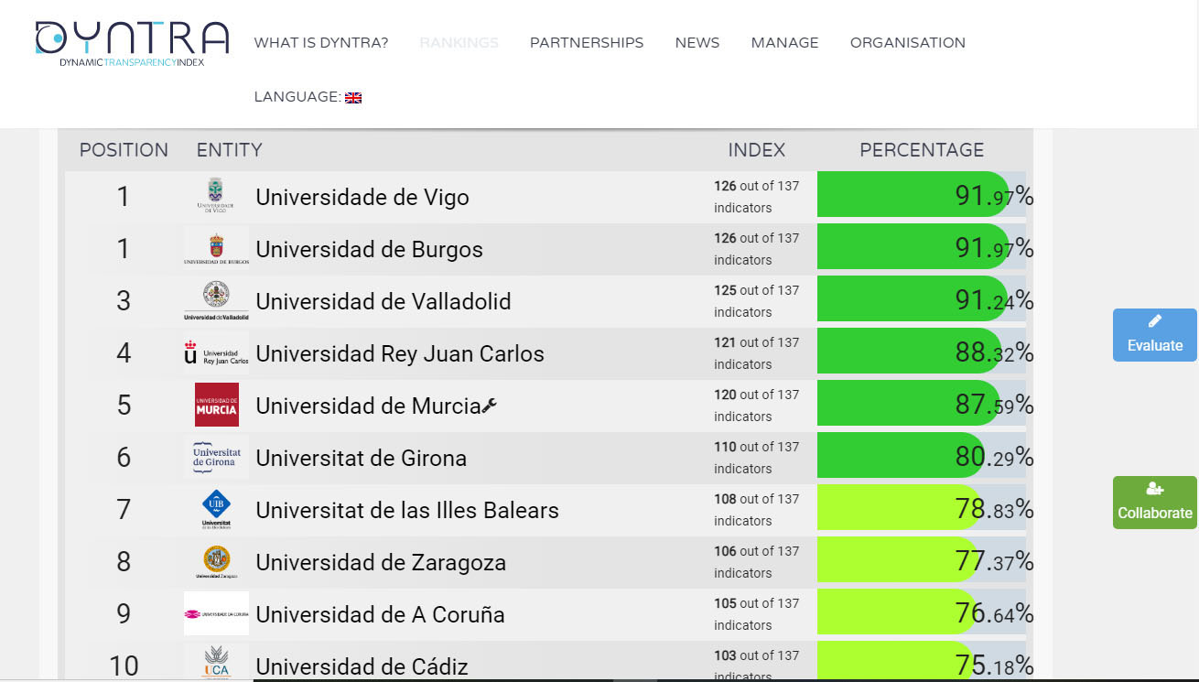Viewport: 1199px width, 682px height.
Task: Click Girona's 80.29% progress bar
Action: (x=902, y=455)
